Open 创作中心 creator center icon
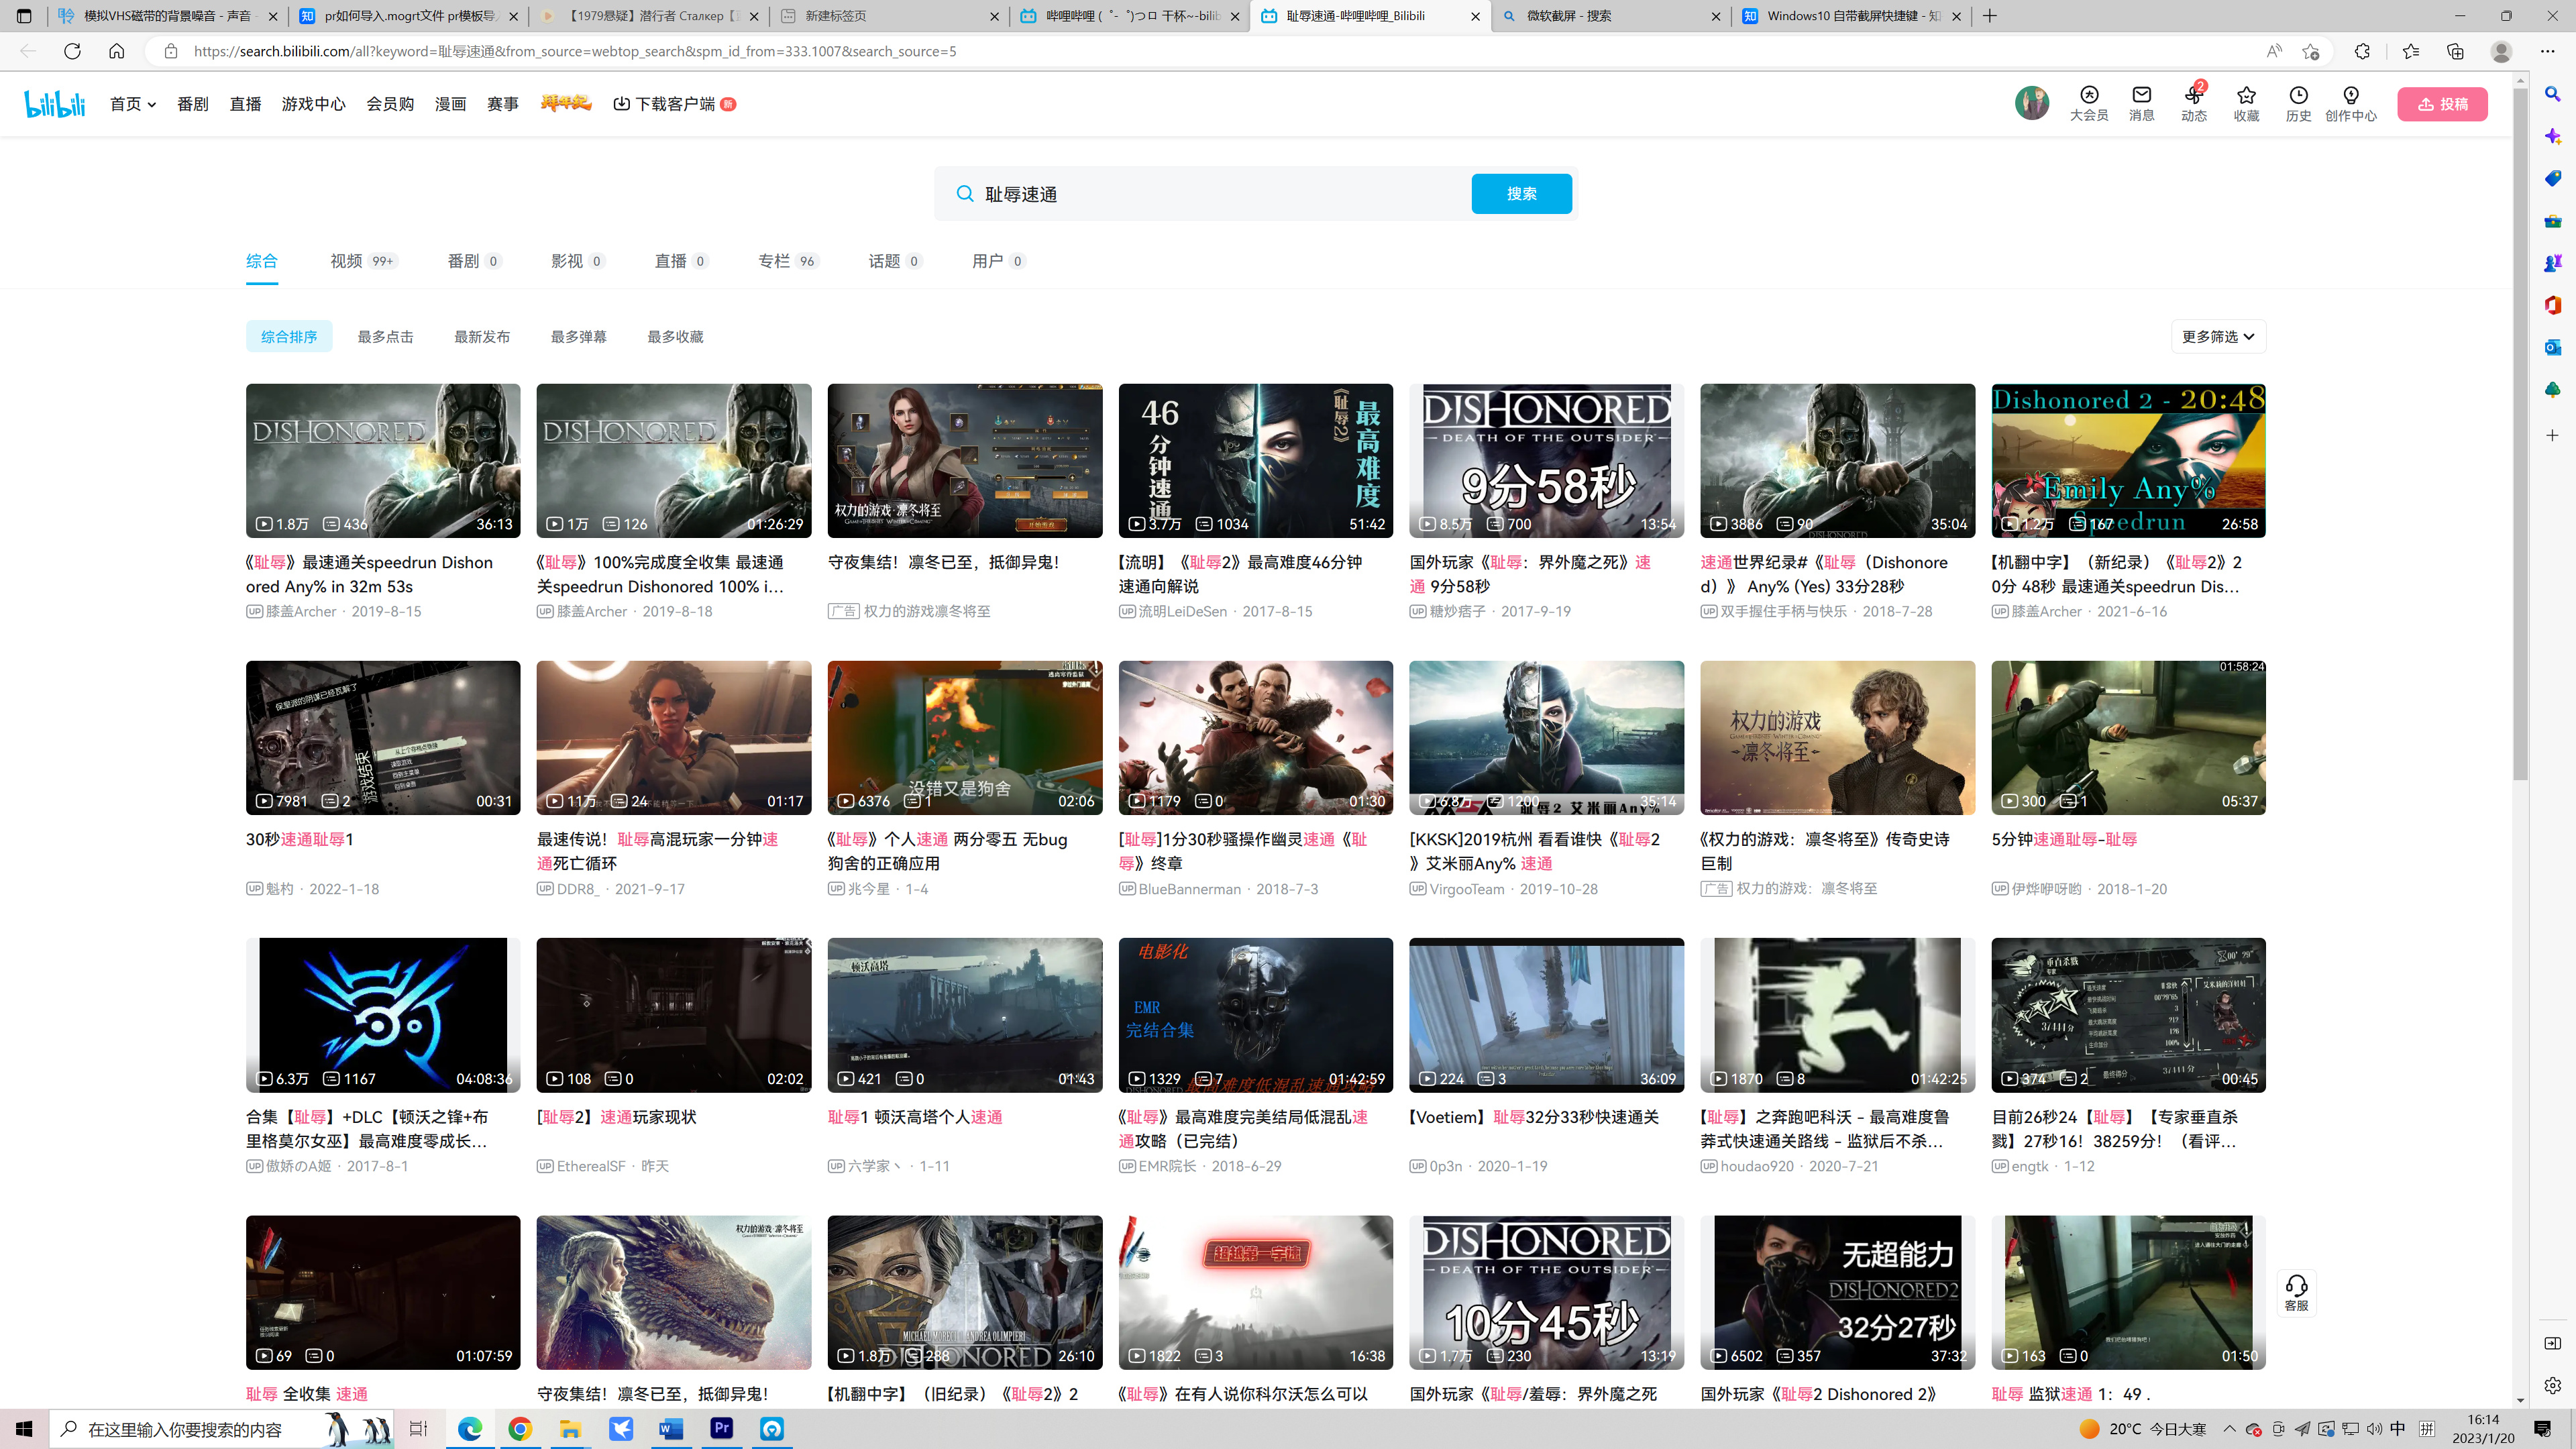The image size is (2576, 1449). pos(2350,103)
